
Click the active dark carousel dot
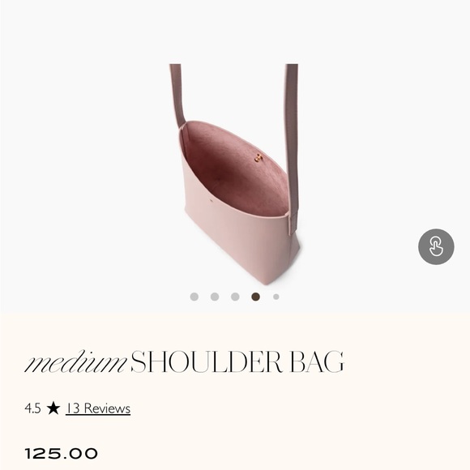pos(256,297)
